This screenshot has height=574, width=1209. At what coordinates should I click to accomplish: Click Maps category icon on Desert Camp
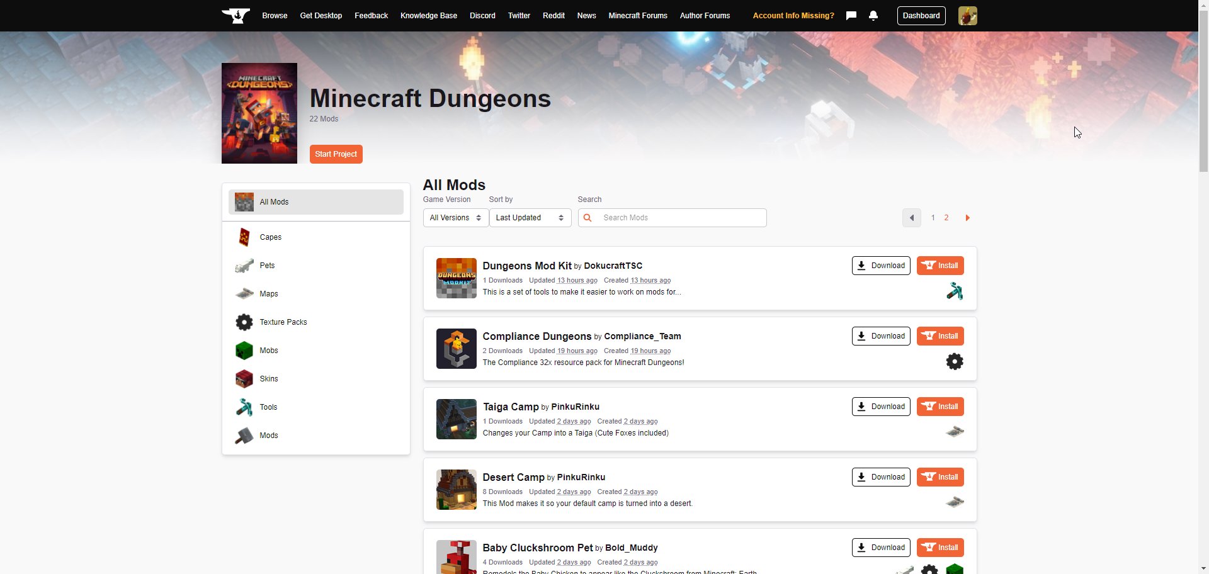955,502
